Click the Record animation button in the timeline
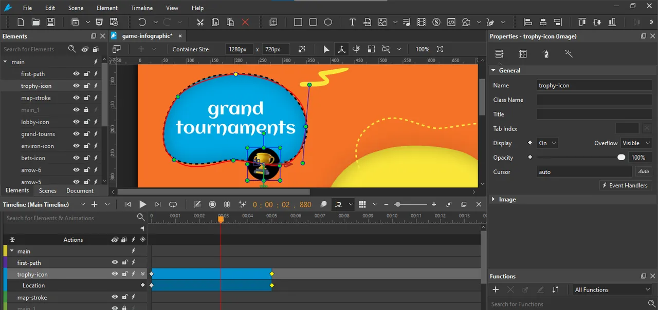658x310 pixels. click(212, 204)
